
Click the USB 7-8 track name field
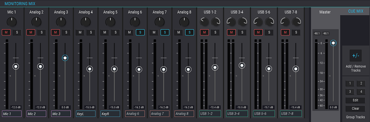[291, 114]
